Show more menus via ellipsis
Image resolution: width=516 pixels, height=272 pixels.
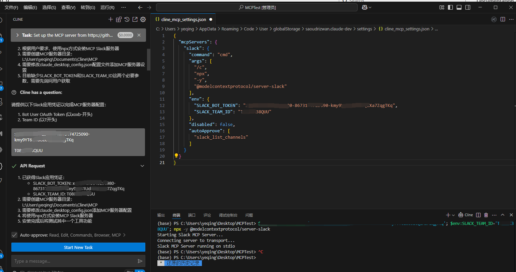click(124, 7)
